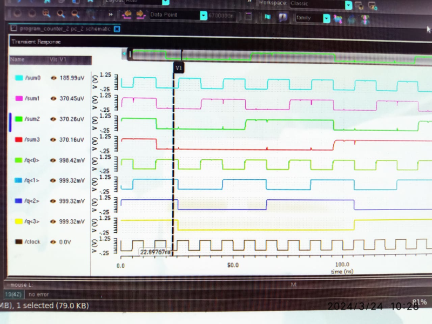Click the 998.42mV value for /q<0>
This screenshot has width=432, height=324.
72,160
